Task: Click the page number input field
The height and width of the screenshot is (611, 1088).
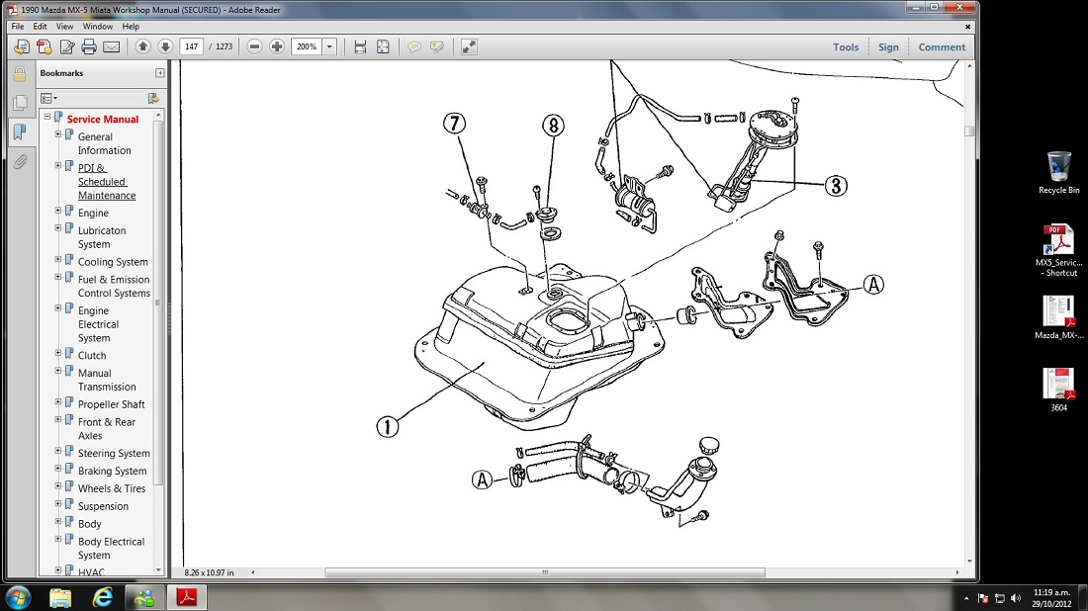Action: pyautogui.click(x=192, y=46)
